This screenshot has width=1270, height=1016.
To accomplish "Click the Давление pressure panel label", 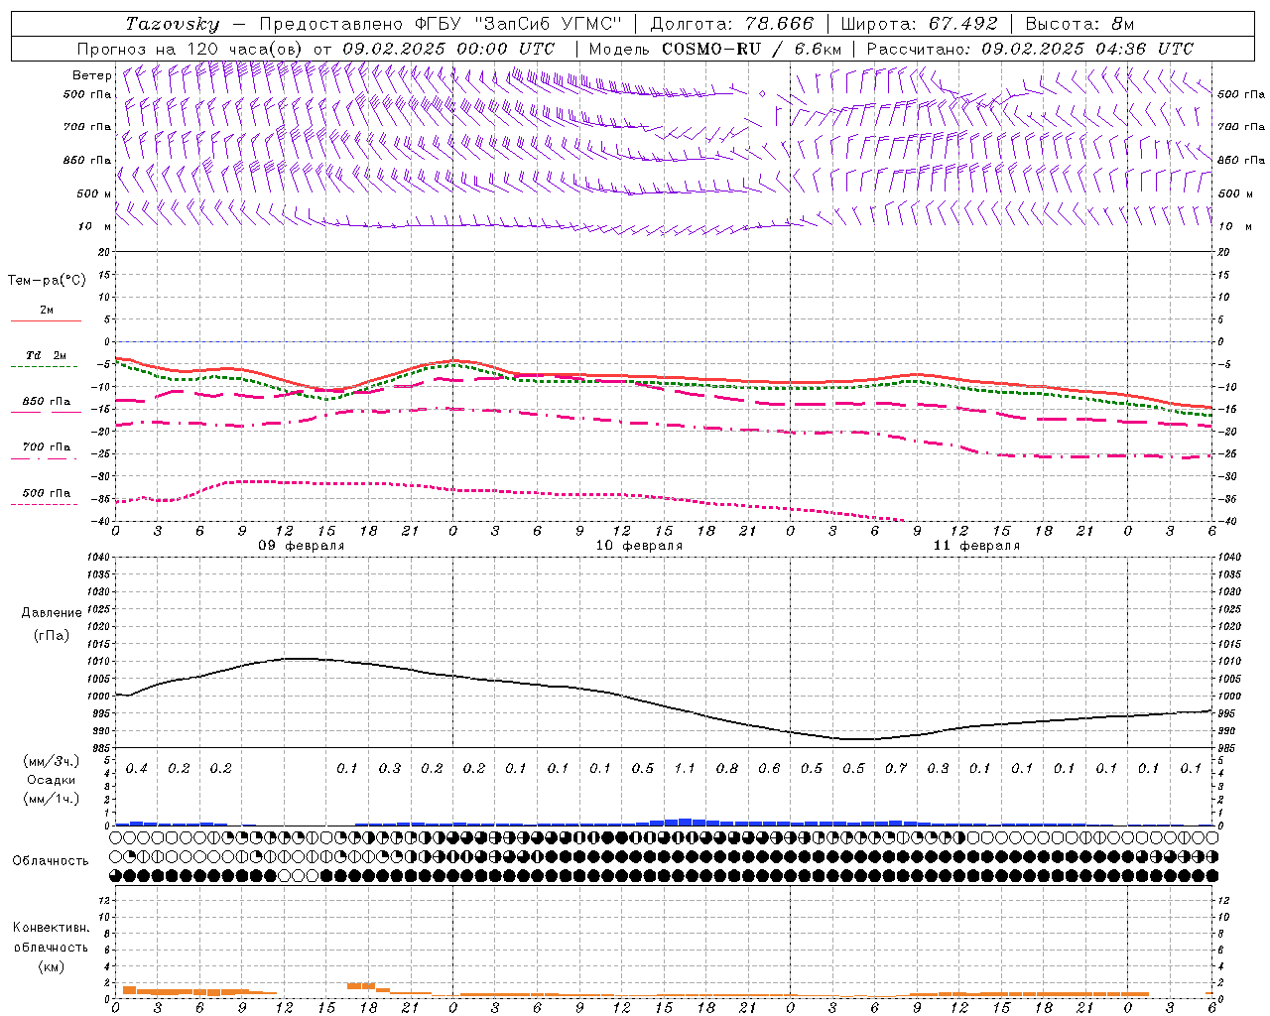I will click(x=52, y=613).
